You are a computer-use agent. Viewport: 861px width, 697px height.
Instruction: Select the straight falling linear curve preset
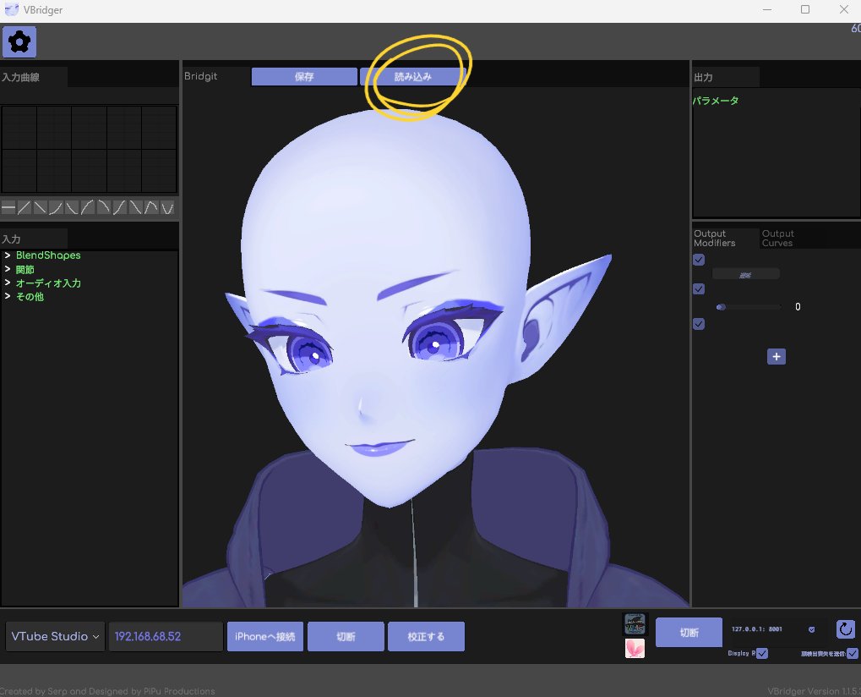pos(40,208)
